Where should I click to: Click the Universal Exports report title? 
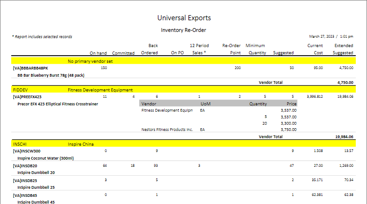pyautogui.click(x=184, y=18)
